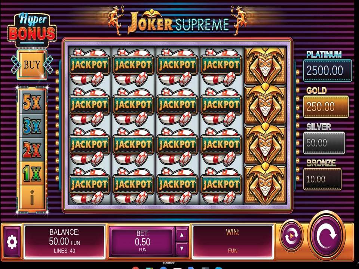Select the 2x multiplier tile
This screenshot has height=269, width=359.
point(32,150)
